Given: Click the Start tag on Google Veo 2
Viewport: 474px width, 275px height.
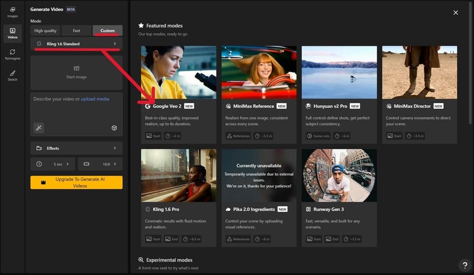Looking at the screenshot, I should (153, 136).
